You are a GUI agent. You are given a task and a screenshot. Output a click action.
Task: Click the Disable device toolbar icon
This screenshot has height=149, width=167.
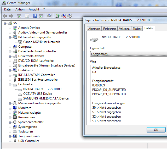[70, 16]
